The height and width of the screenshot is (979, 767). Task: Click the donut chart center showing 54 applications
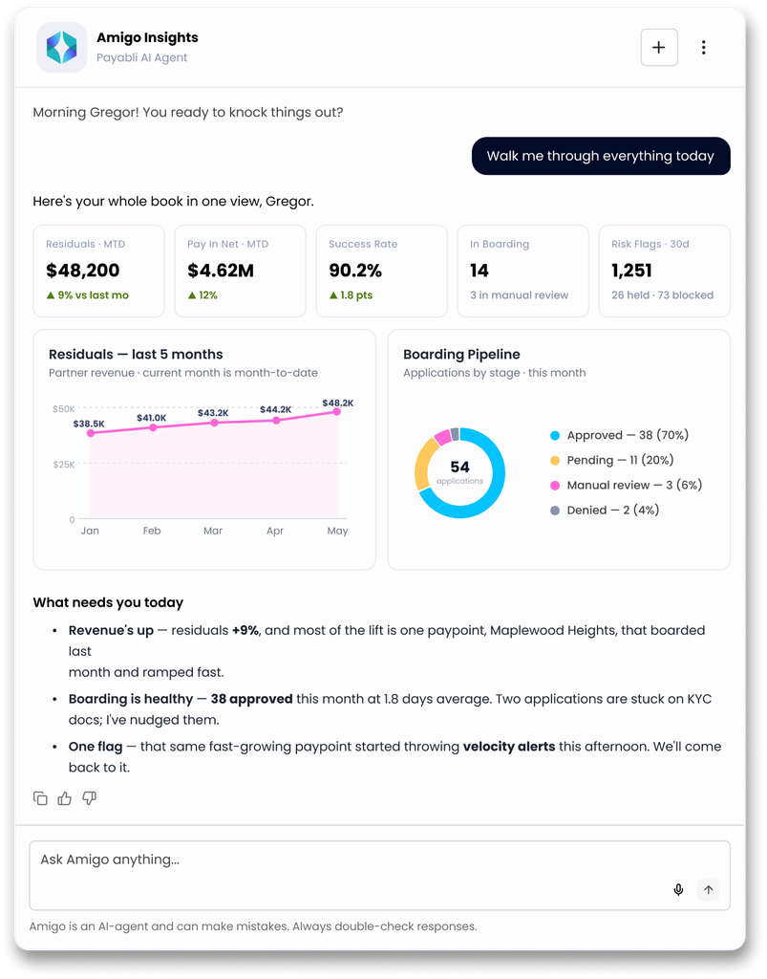(x=459, y=472)
